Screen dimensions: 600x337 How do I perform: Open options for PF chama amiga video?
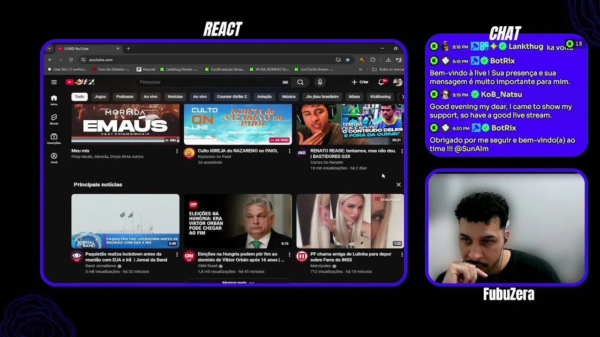[402, 255]
